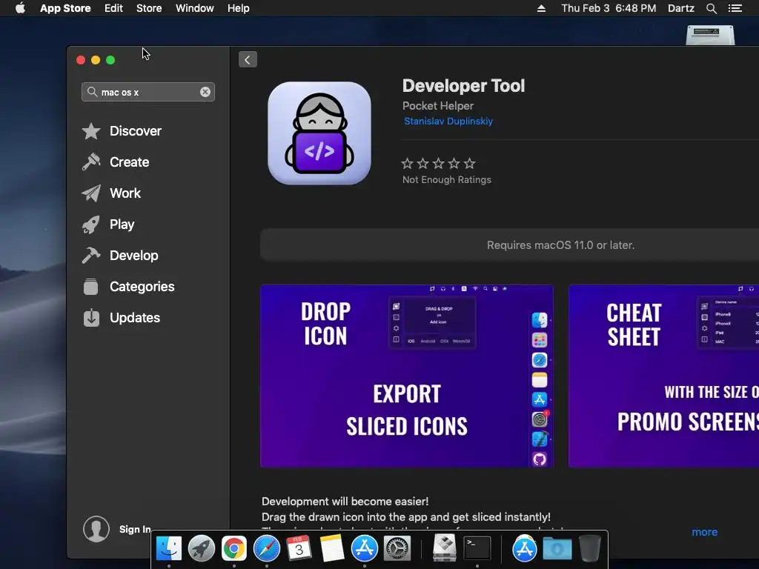Image resolution: width=759 pixels, height=569 pixels.
Task: Clear the search field text
Action: coord(205,92)
